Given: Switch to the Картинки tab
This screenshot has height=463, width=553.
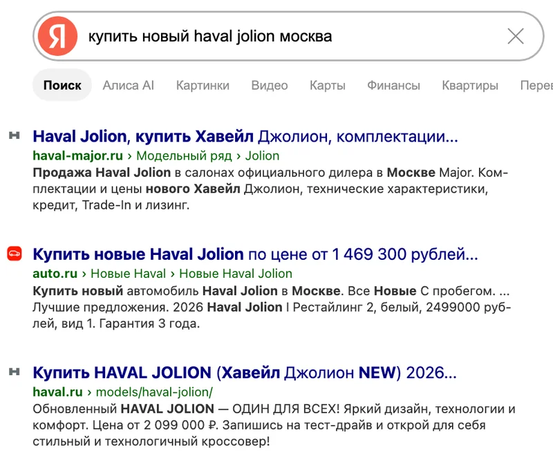Looking at the screenshot, I should tap(203, 85).
